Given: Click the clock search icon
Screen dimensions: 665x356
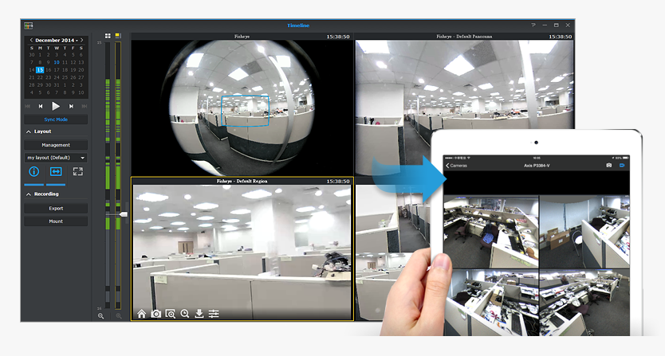Looking at the screenshot, I should (x=185, y=314).
